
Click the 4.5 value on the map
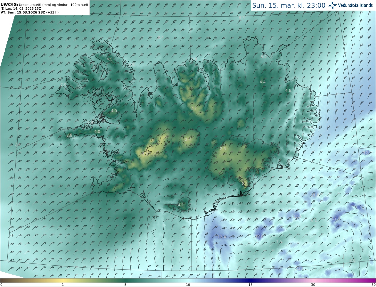110,59
